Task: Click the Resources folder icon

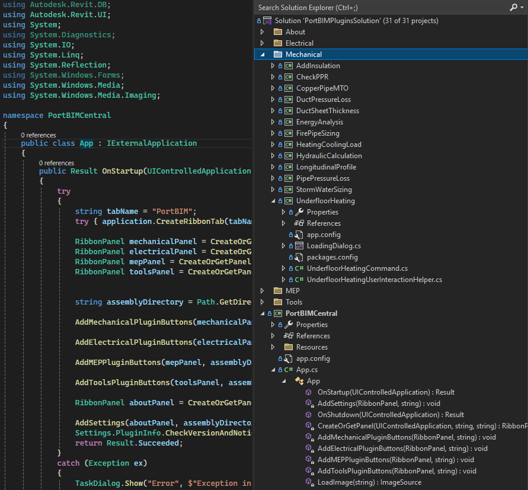Action: pyautogui.click(x=289, y=347)
